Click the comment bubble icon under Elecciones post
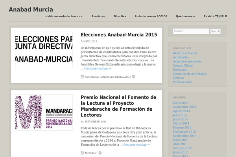This screenshot has width=236, height=157. click(133, 77)
